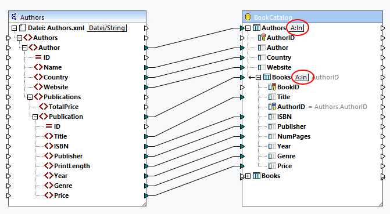Click the = Authors.AuthorID annotation text
The height and width of the screenshot is (214, 390).
[x=338, y=107]
